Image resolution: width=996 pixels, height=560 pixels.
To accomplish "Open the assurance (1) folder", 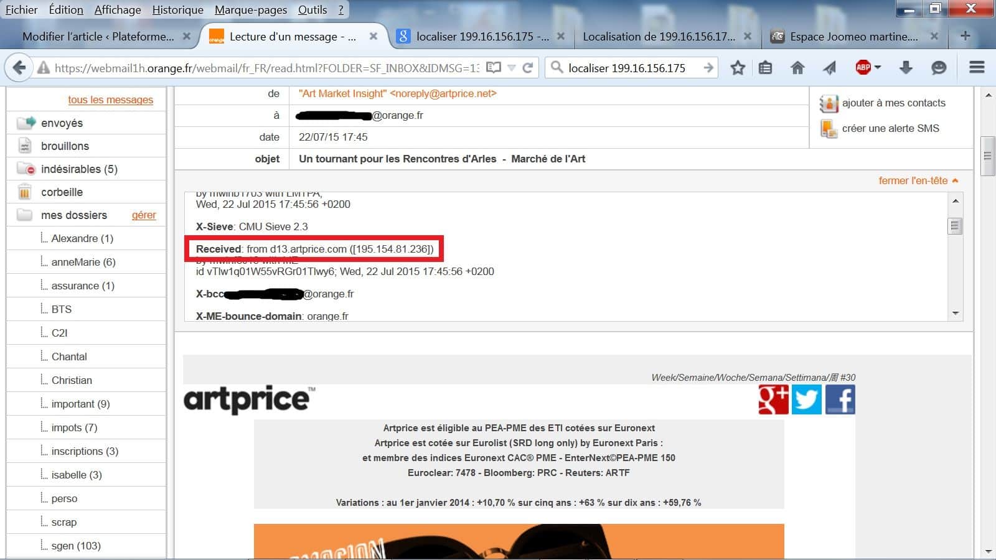I will pyautogui.click(x=83, y=286).
